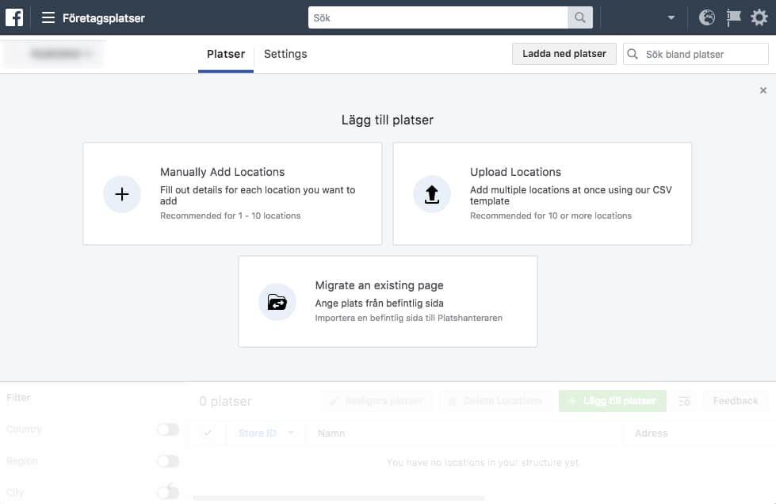Screen dimensions: 776x504
Task: Toggle the Region filter switch
Action: (x=168, y=461)
